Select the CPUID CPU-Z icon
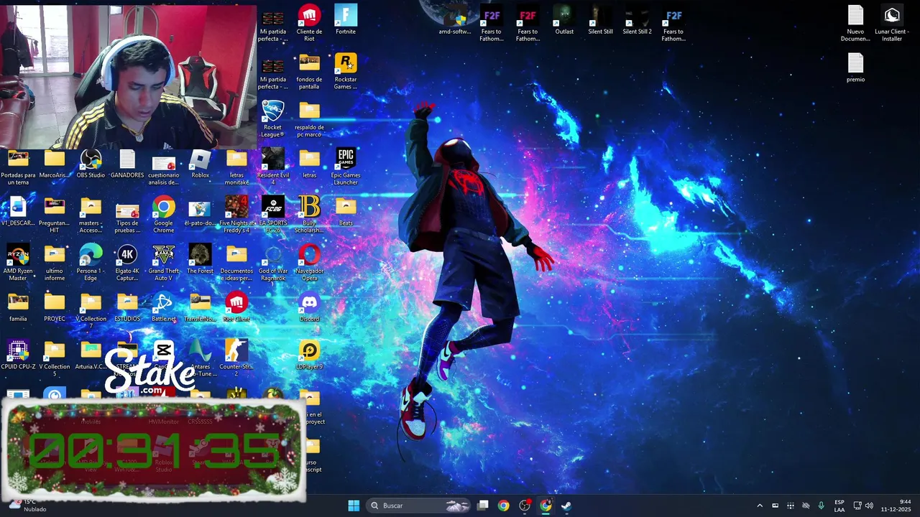 click(18, 355)
